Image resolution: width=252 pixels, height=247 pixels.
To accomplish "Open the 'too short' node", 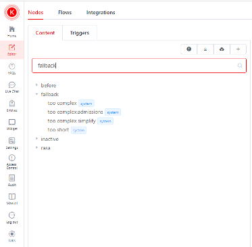I will [58, 130].
